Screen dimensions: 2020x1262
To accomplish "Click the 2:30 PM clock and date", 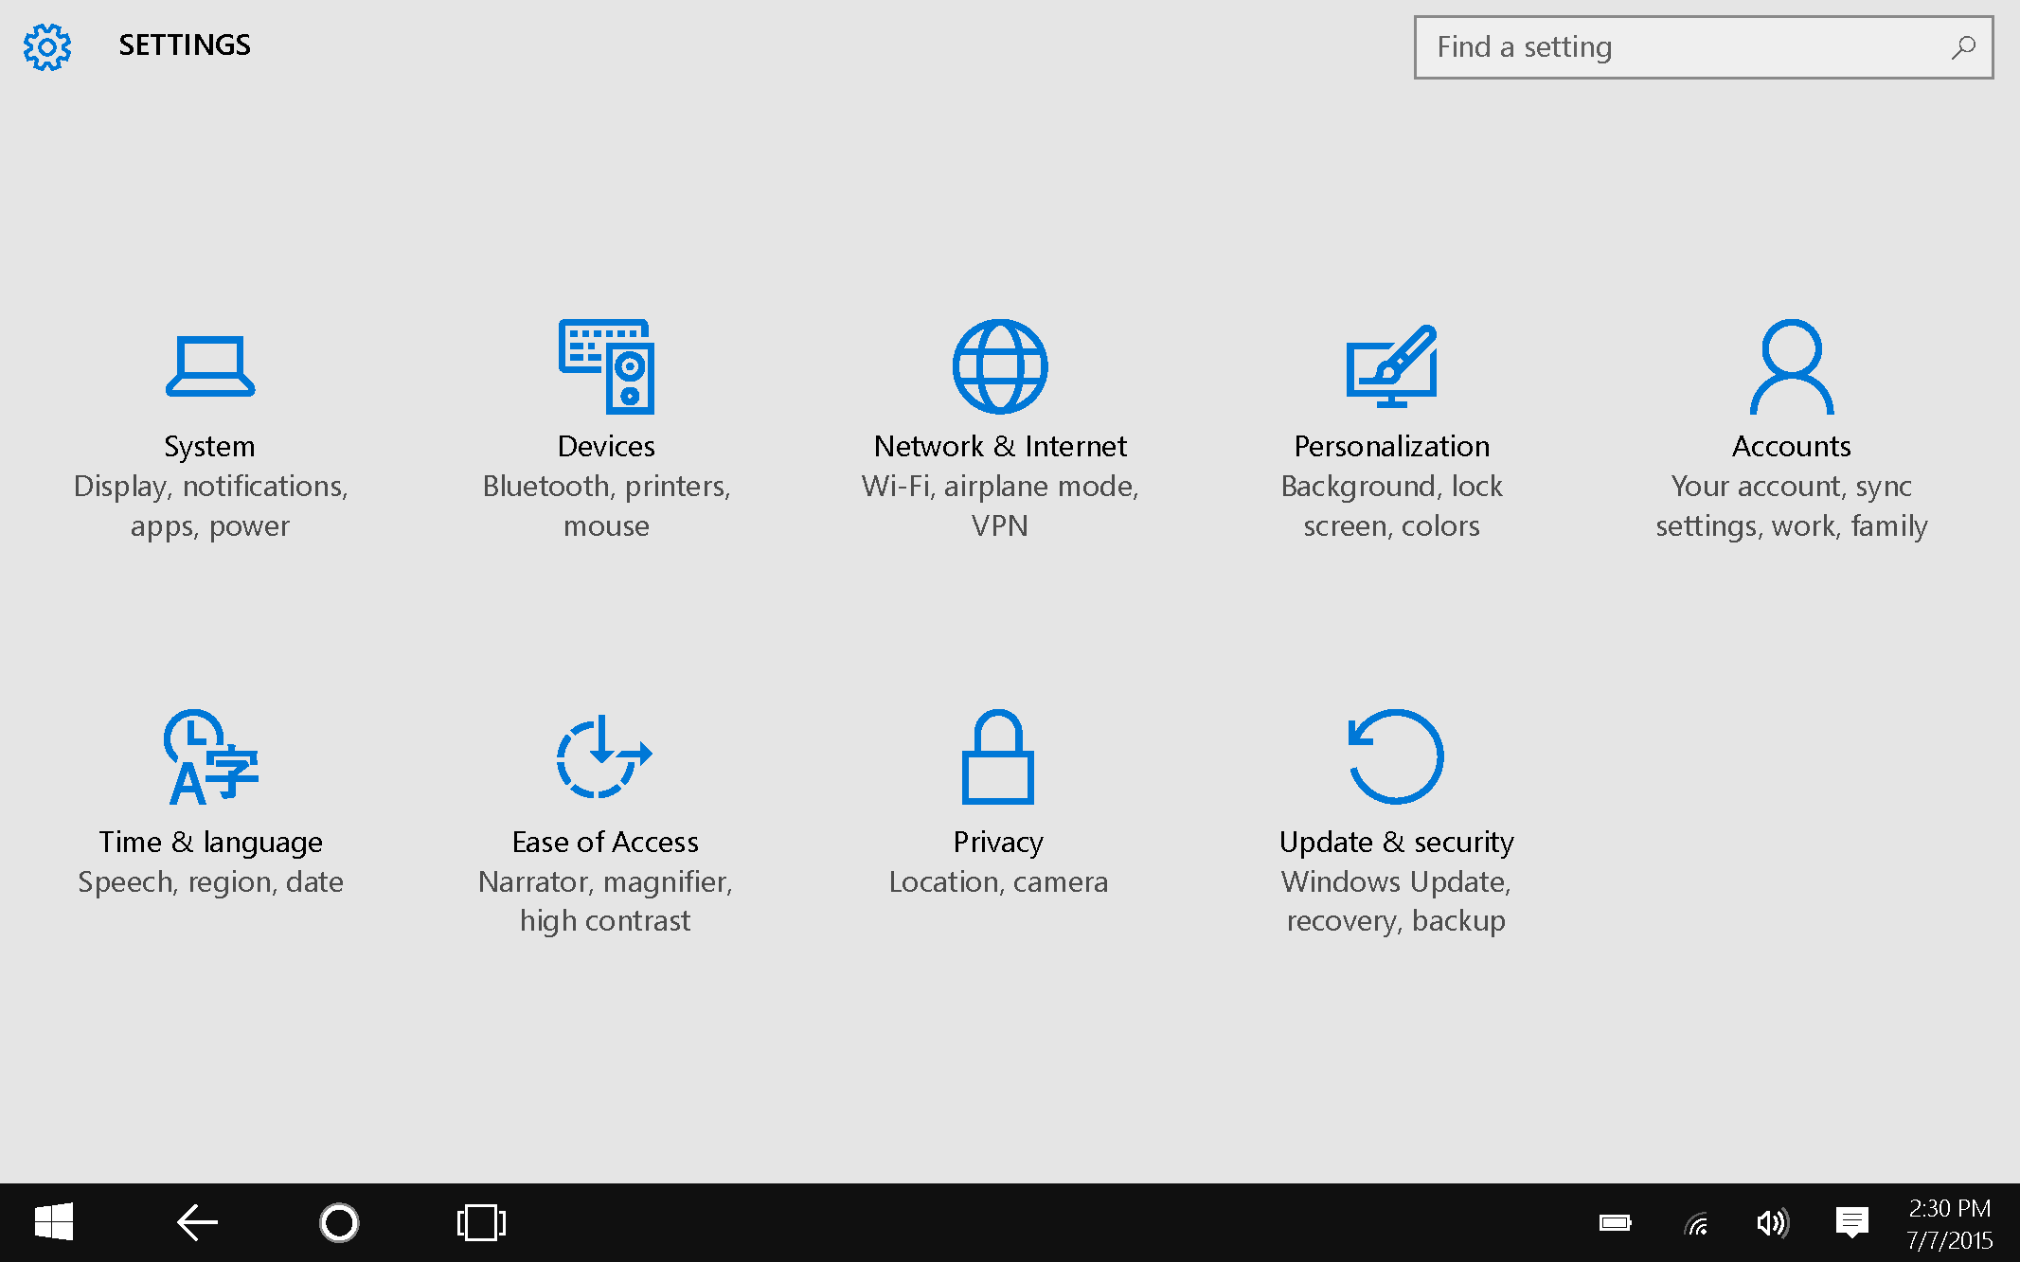I will coord(1949,1223).
